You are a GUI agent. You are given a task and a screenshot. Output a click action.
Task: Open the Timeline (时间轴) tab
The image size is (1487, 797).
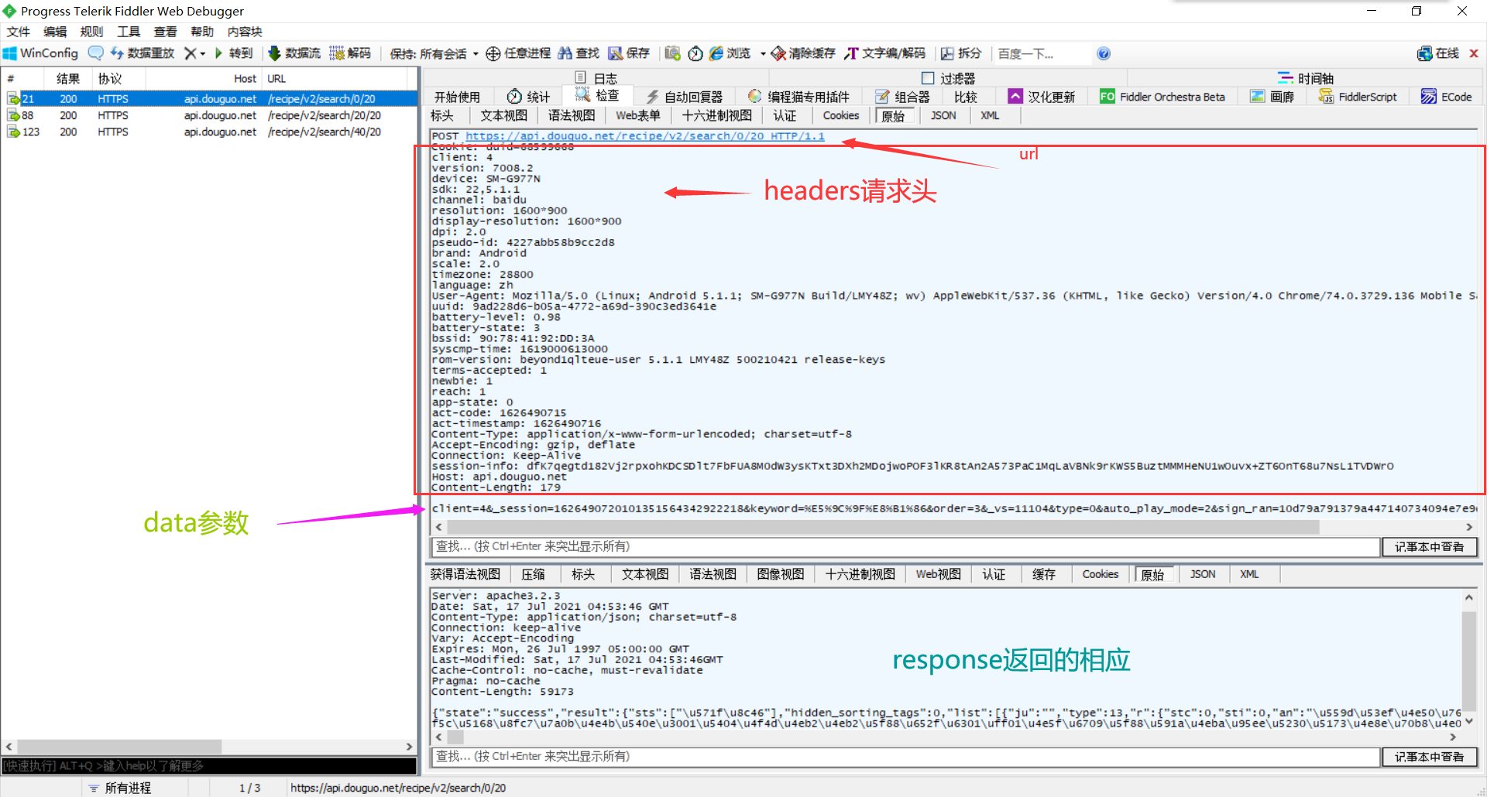click(x=1306, y=78)
